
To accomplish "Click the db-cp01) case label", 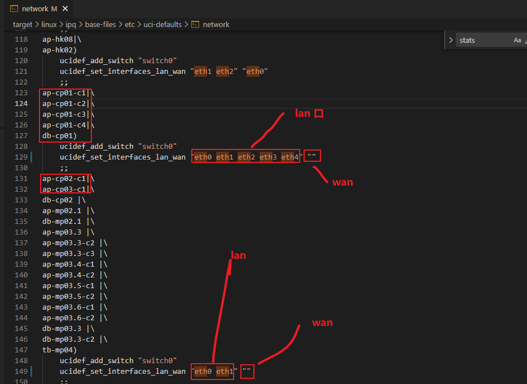I will pyautogui.click(x=59, y=136).
